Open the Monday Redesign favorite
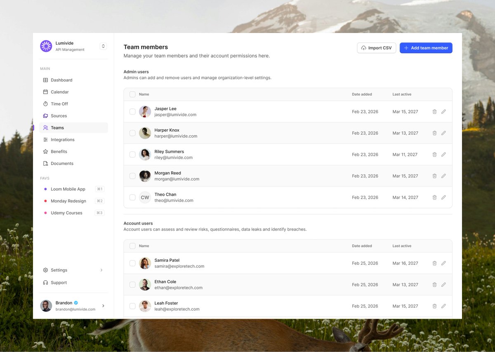The height and width of the screenshot is (352, 495). coord(73,201)
